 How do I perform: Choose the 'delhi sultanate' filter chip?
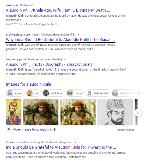point(124,93)
